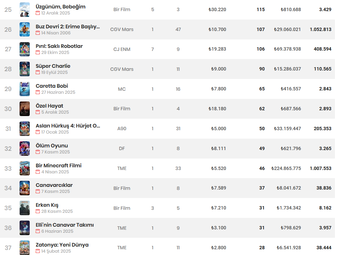The height and width of the screenshot is (255, 339).
Task: Click calendar icon next to 19 Eylül 2025
Action: (38, 72)
